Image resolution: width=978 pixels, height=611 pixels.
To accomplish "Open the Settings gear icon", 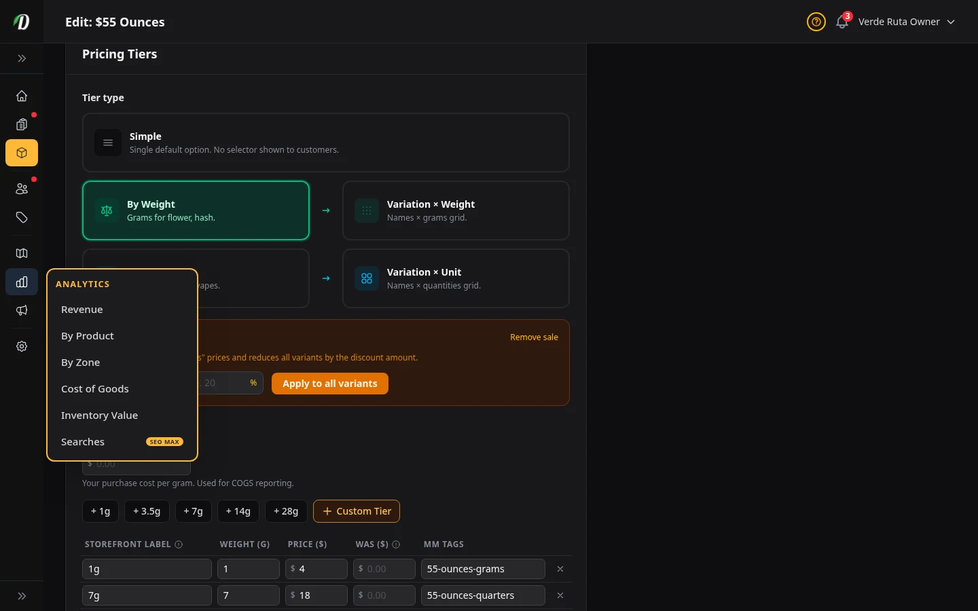I will click(21, 346).
